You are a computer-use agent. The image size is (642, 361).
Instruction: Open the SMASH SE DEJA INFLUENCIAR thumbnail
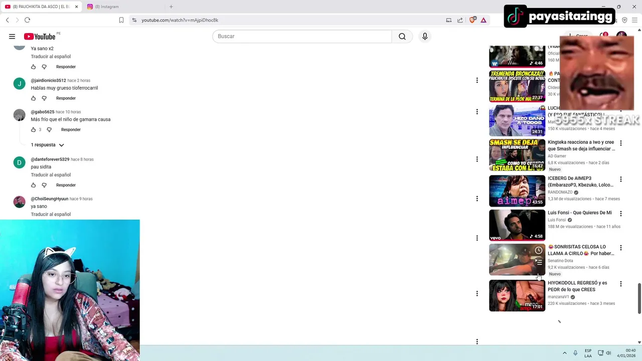pyautogui.click(x=517, y=155)
